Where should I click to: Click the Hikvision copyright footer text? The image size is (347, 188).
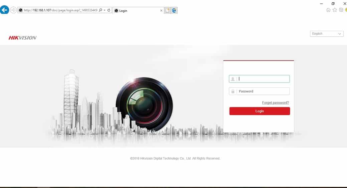pyautogui.click(x=175, y=158)
